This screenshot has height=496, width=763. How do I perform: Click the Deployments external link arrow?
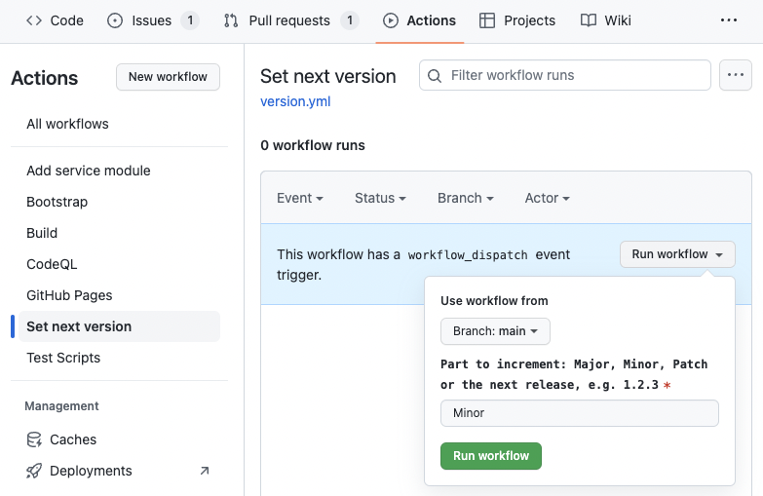pos(205,471)
